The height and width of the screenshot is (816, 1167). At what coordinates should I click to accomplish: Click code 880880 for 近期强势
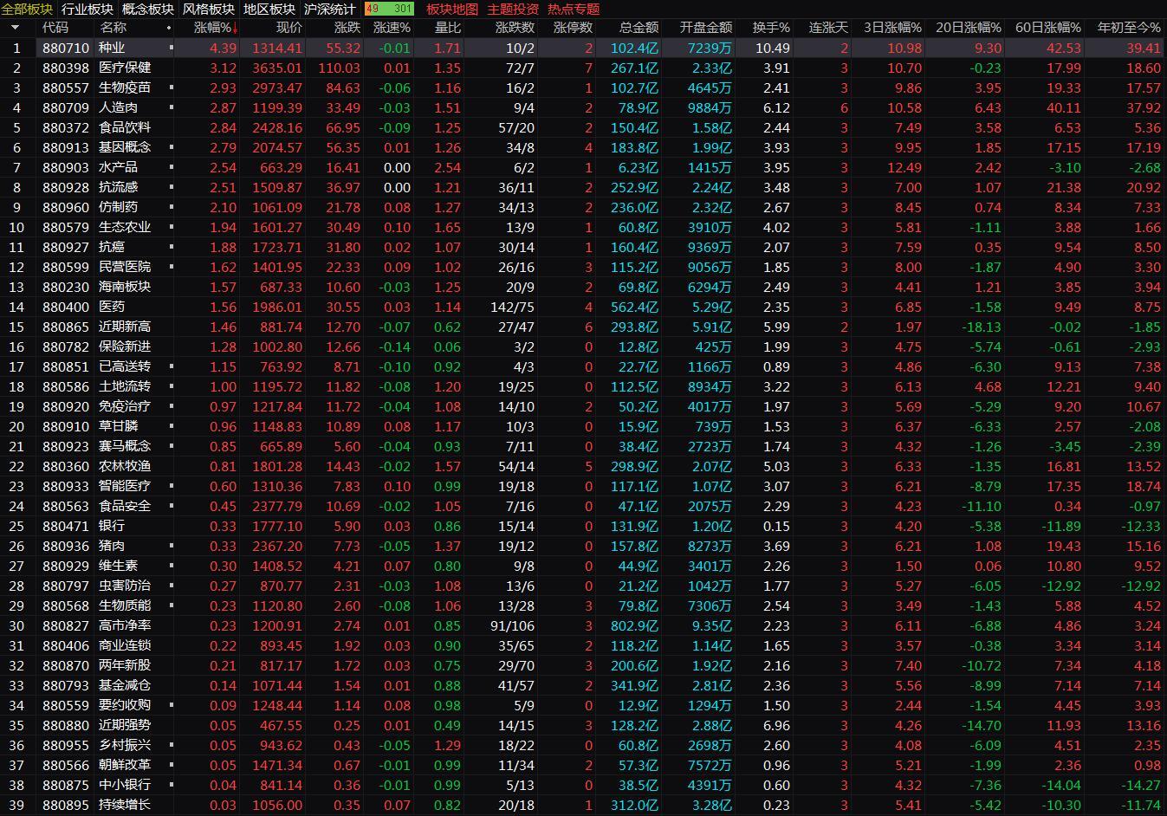point(66,725)
